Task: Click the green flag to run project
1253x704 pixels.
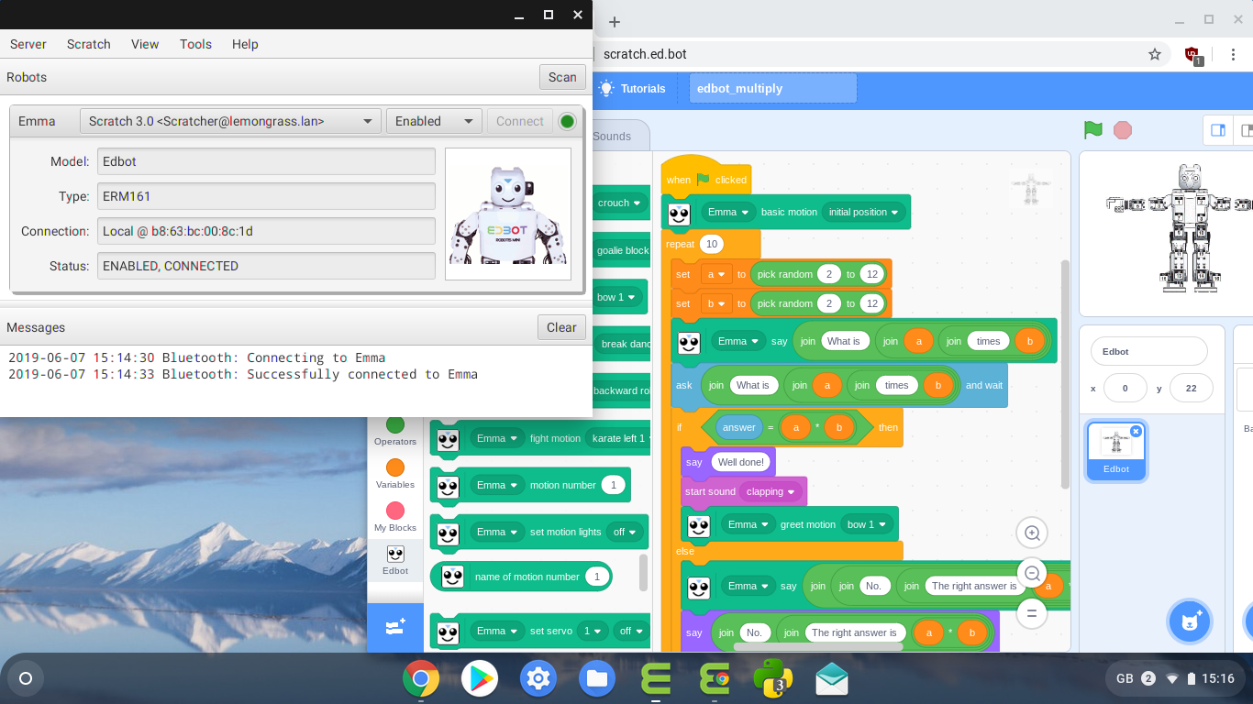Action: 1093,130
